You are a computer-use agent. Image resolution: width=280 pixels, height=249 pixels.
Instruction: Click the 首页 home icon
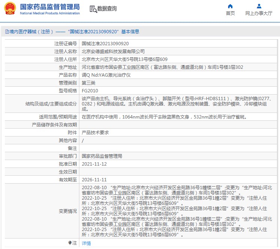click(230, 6)
